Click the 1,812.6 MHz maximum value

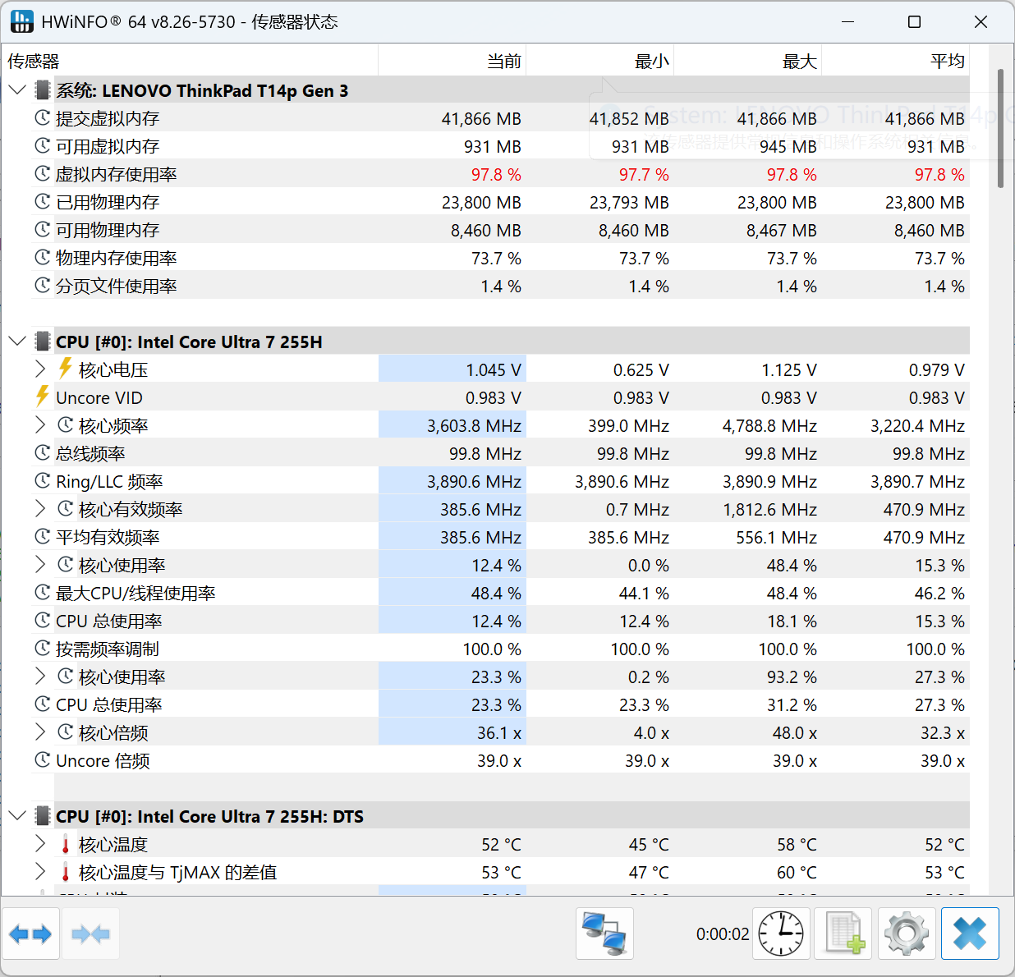point(769,509)
